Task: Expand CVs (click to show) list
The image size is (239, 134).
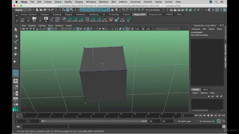Action: coord(199,35)
